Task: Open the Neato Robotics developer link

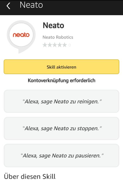Action: [x=58, y=37]
